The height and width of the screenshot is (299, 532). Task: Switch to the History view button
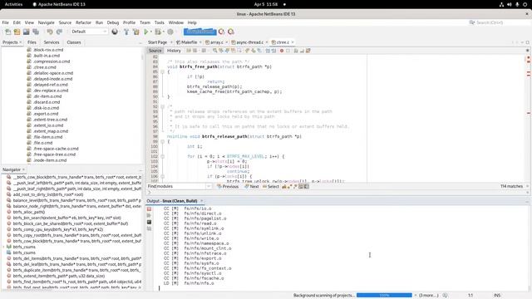tap(174, 51)
